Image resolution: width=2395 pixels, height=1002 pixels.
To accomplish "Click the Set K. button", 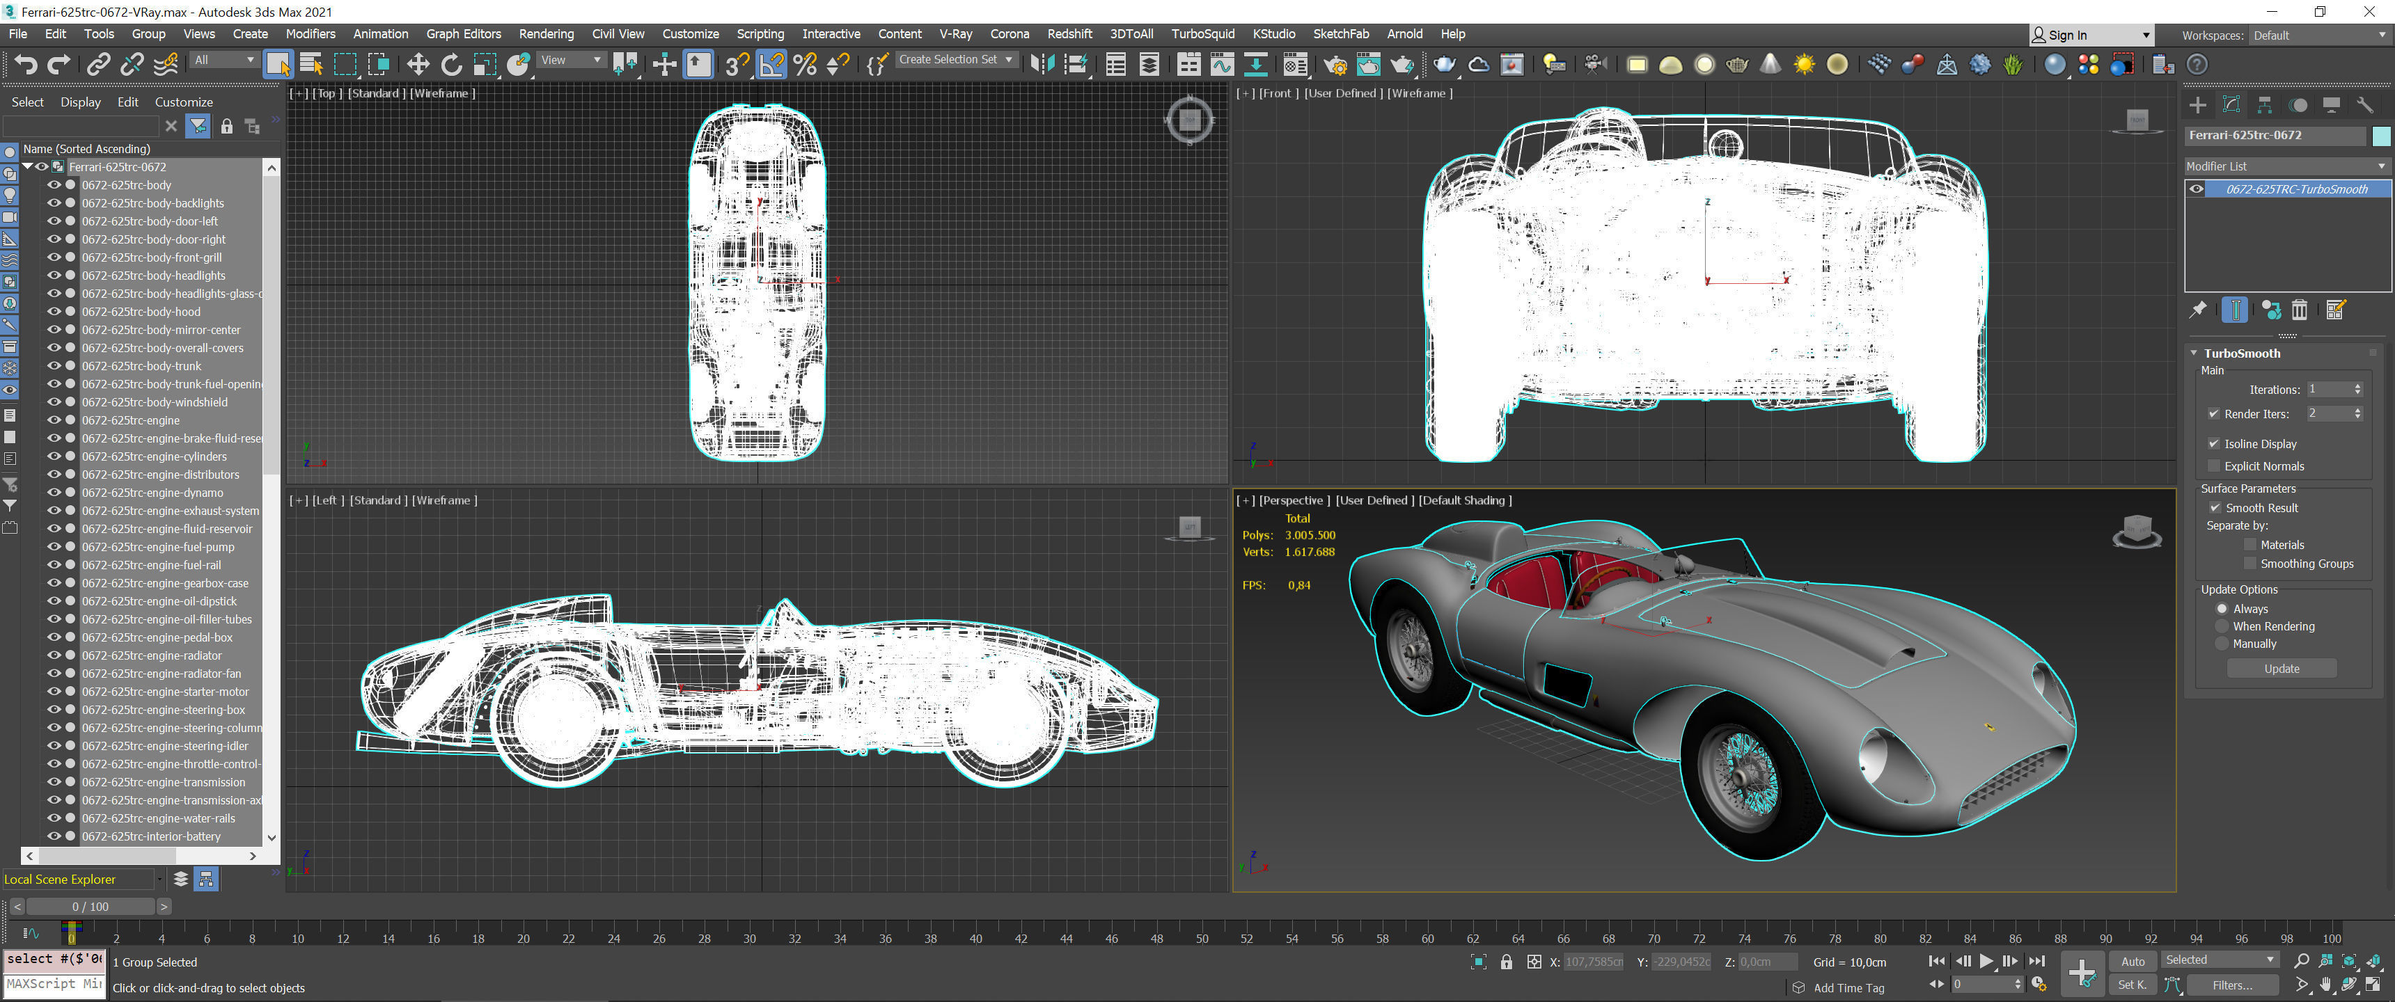I will (x=2133, y=985).
